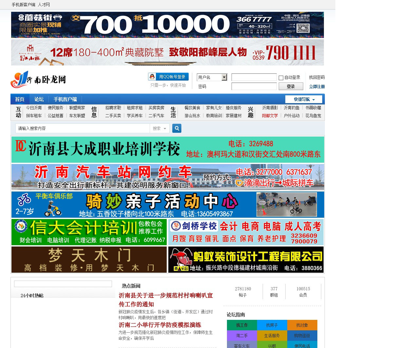This screenshot has height=348, width=393.
Task: Open the 手机客户端 navigation tab
Action: point(65,99)
